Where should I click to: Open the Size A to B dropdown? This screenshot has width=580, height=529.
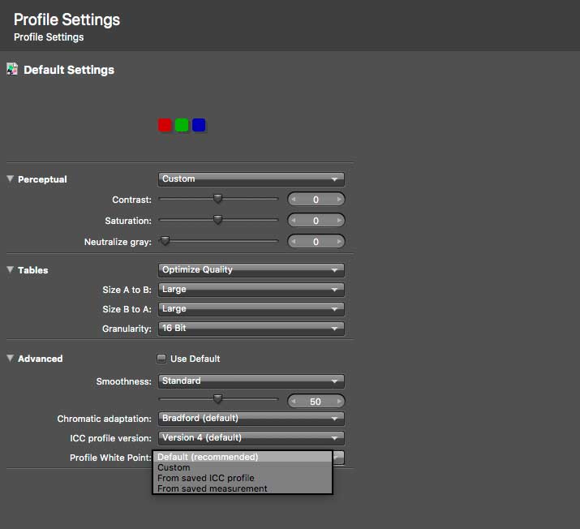point(251,290)
